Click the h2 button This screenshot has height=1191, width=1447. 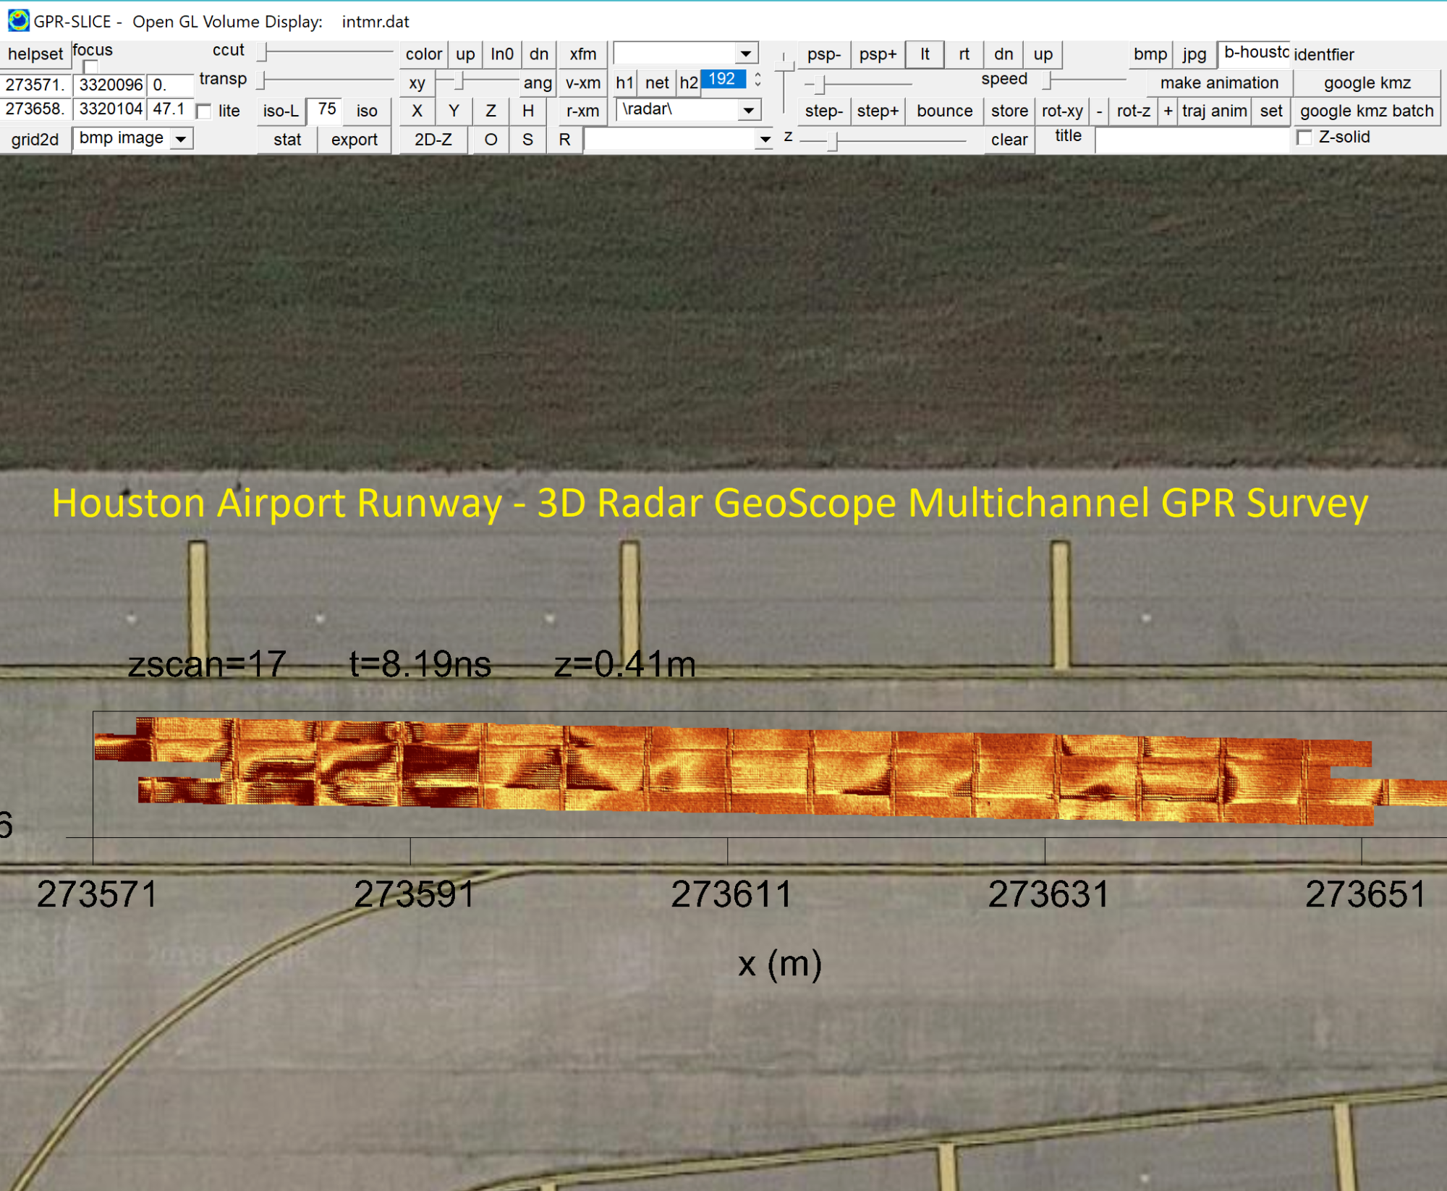[x=689, y=83]
